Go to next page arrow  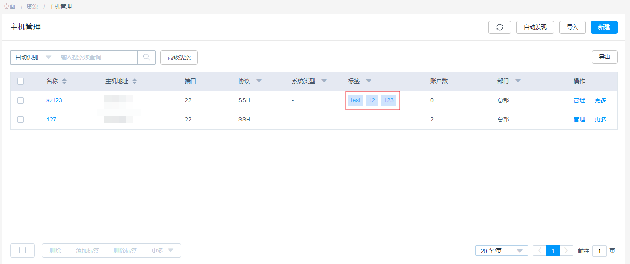[567, 251]
